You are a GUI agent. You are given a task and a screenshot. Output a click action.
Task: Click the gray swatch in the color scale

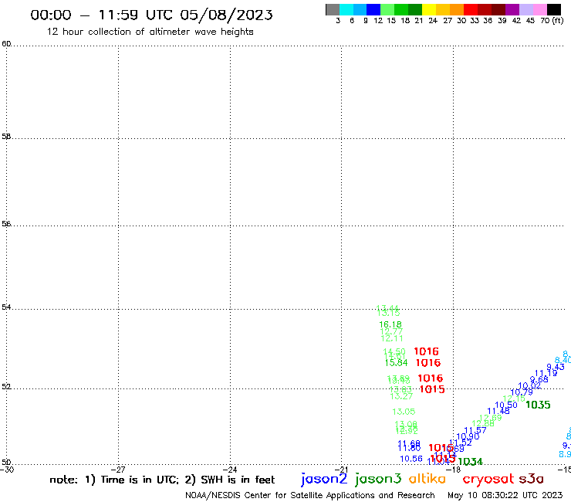point(333,9)
